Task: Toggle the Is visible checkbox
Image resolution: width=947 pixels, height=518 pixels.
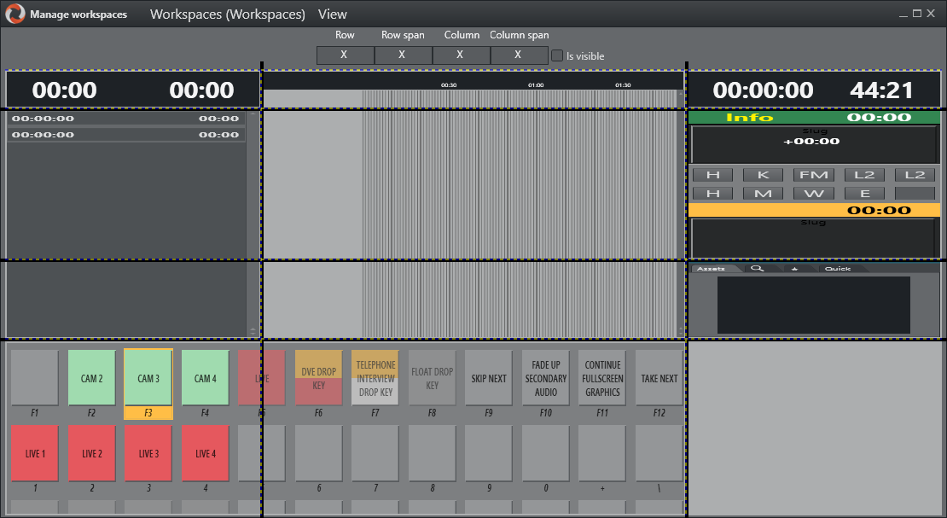Action: coord(557,55)
